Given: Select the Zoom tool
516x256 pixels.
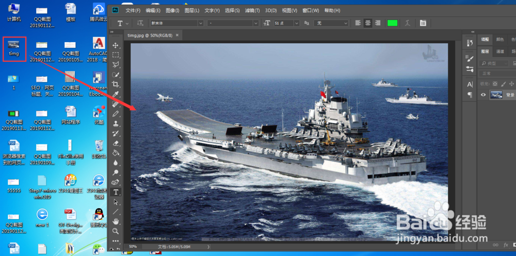Looking at the screenshot, I should click(x=116, y=231).
